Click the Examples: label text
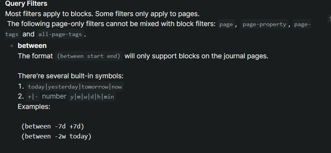331x153 pixels. (x=34, y=107)
